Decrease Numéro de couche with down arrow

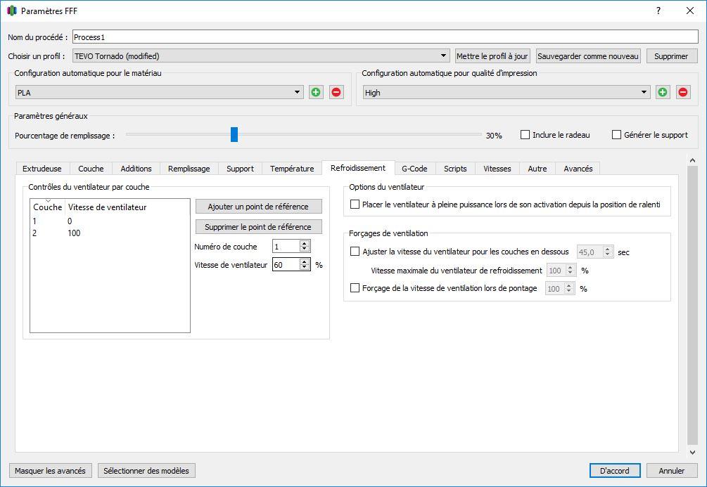(x=305, y=249)
